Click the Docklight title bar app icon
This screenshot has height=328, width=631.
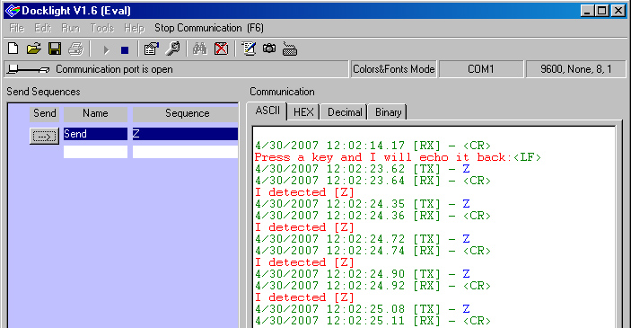tap(12, 11)
